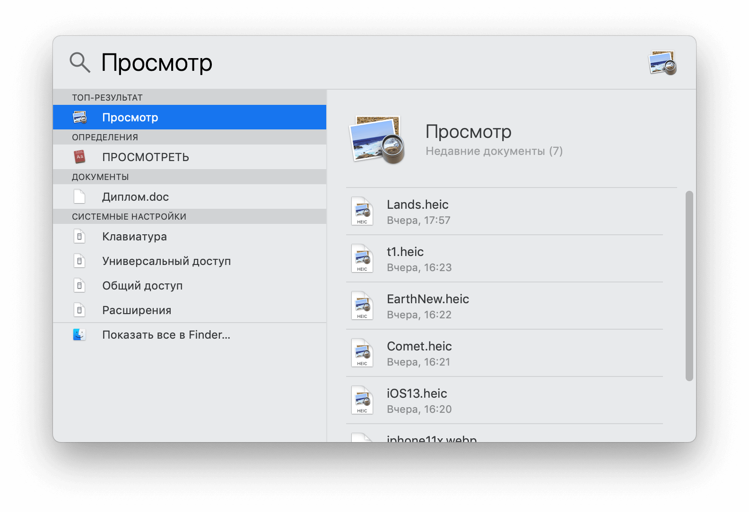749x512 pixels.
Task: Click the icon beside Расширения
Action: click(79, 310)
